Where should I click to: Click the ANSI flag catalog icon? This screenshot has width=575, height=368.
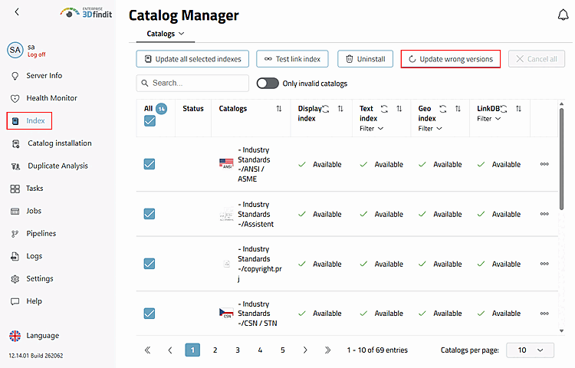pos(226,163)
